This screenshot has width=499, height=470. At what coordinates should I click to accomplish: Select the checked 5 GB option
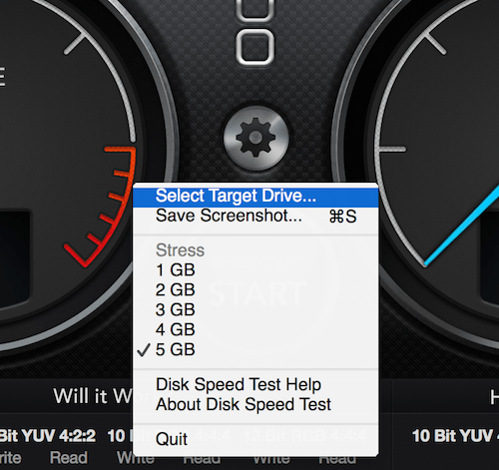pos(255,349)
